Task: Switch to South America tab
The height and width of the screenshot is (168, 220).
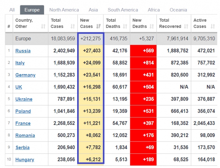Action: (123, 10)
